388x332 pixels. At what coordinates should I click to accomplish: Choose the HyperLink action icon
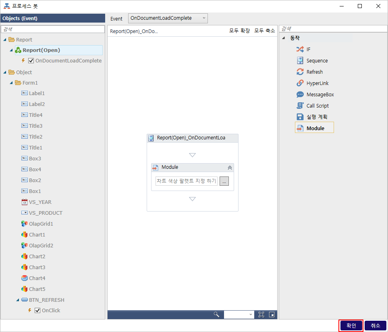click(x=300, y=83)
